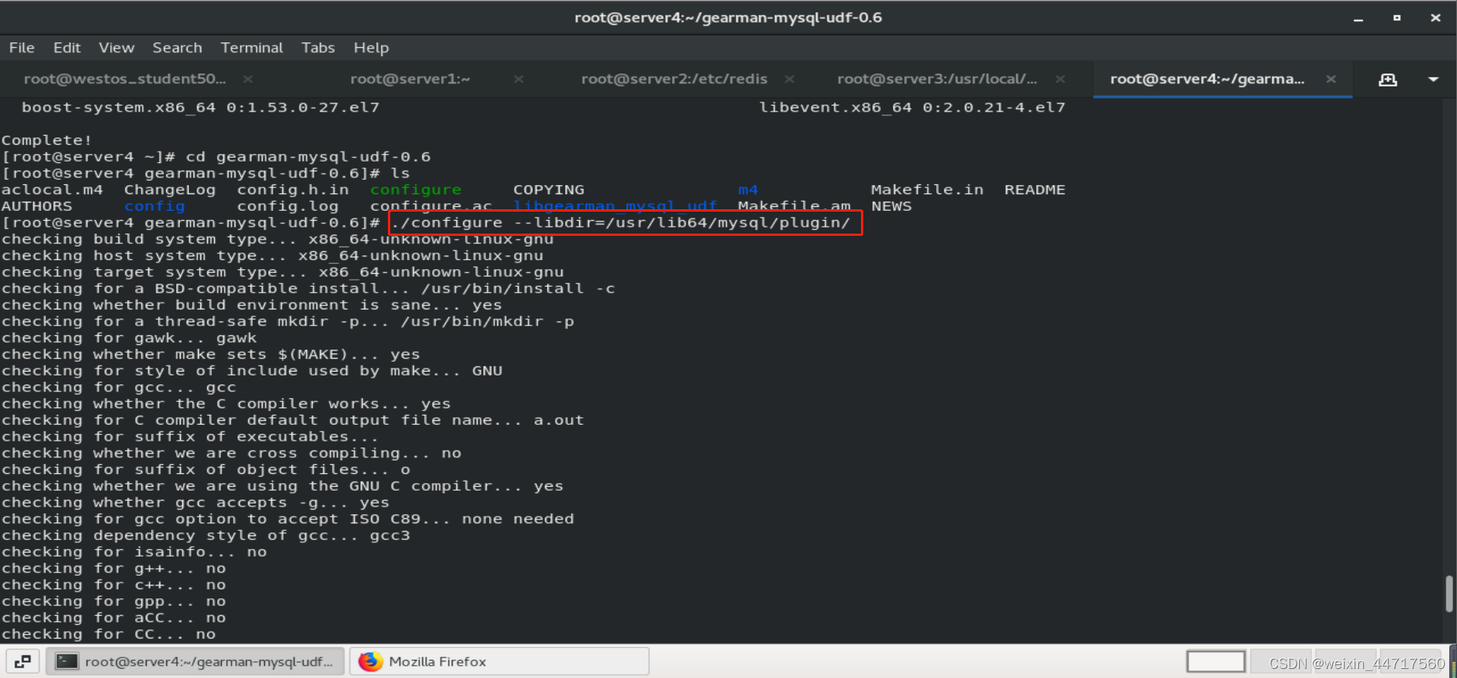This screenshot has height=678, width=1457.
Task: Click 'checking for isainfo... no' line
Action: point(134,552)
